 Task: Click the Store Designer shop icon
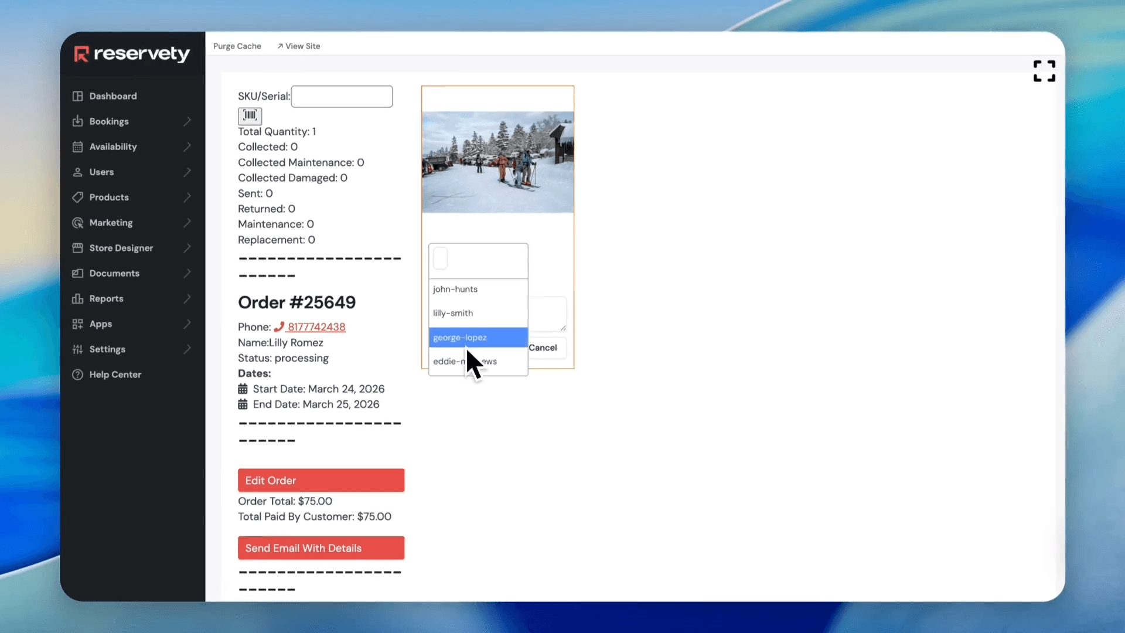[x=77, y=248]
